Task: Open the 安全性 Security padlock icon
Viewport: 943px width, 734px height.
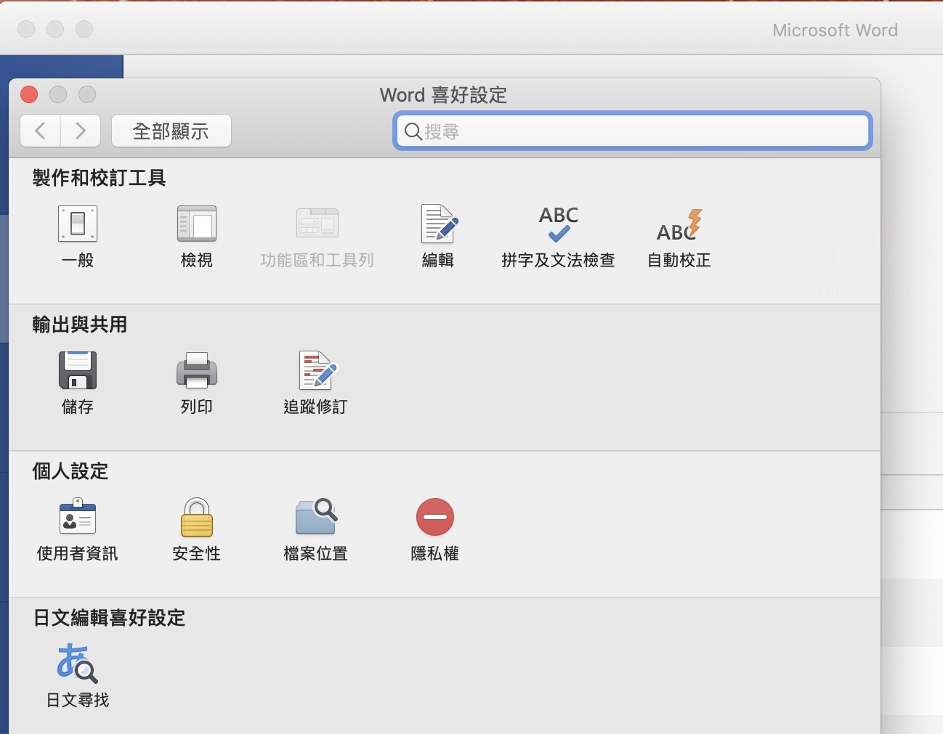Action: coord(197,518)
